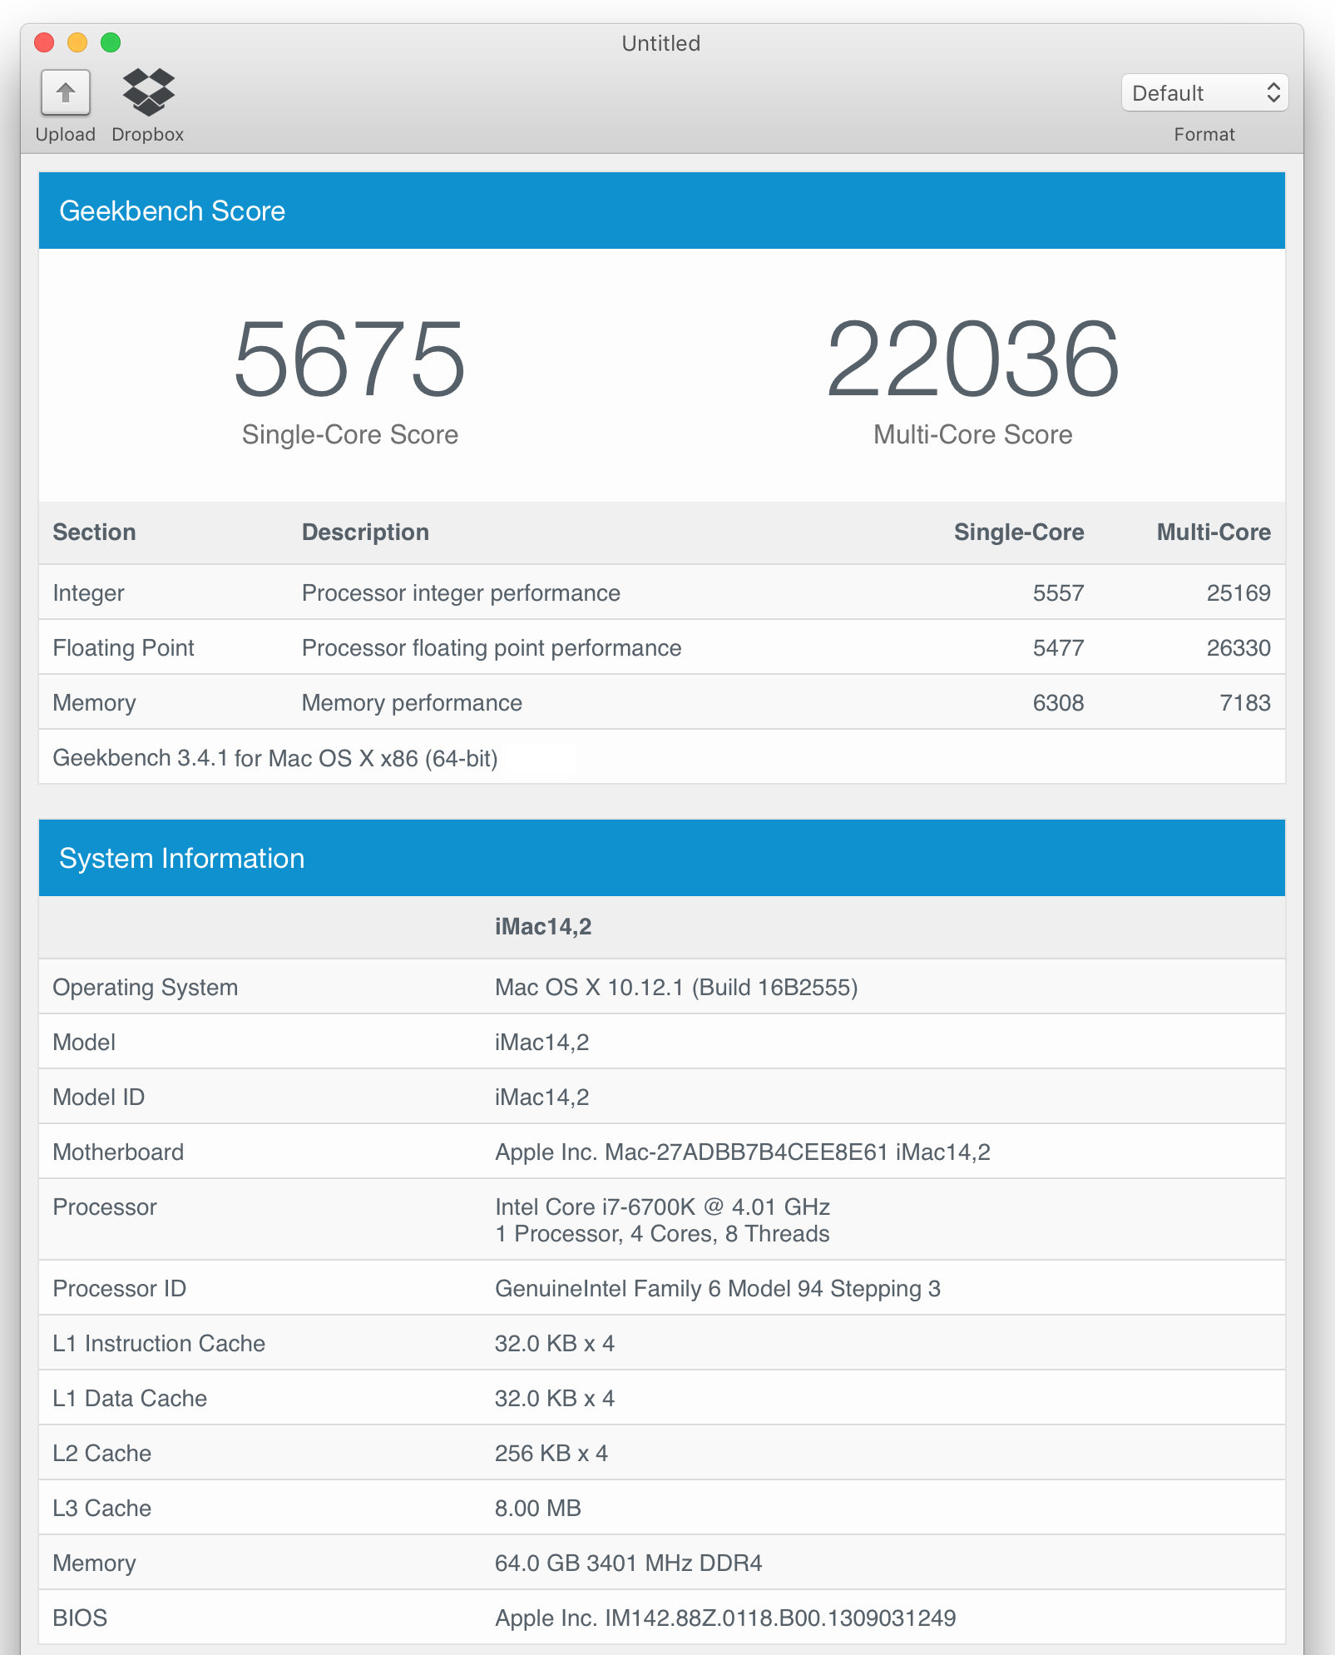The height and width of the screenshot is (1655, 1335).
Task: Select the Integer section row label
Action: point(88,593)
